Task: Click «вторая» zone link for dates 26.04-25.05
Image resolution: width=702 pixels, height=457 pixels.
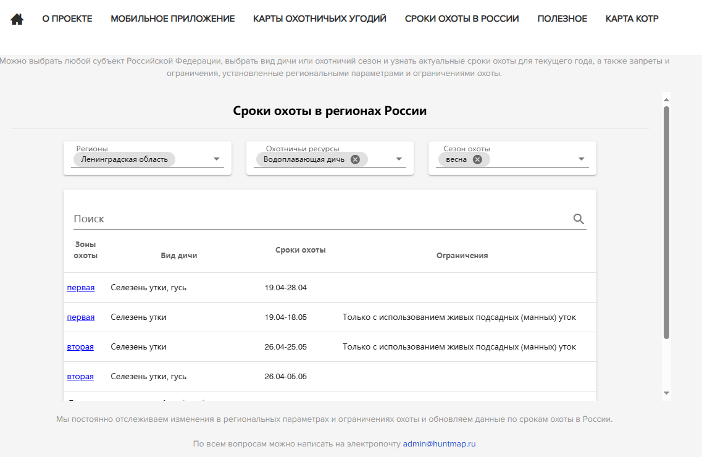Action: point(80,346)
